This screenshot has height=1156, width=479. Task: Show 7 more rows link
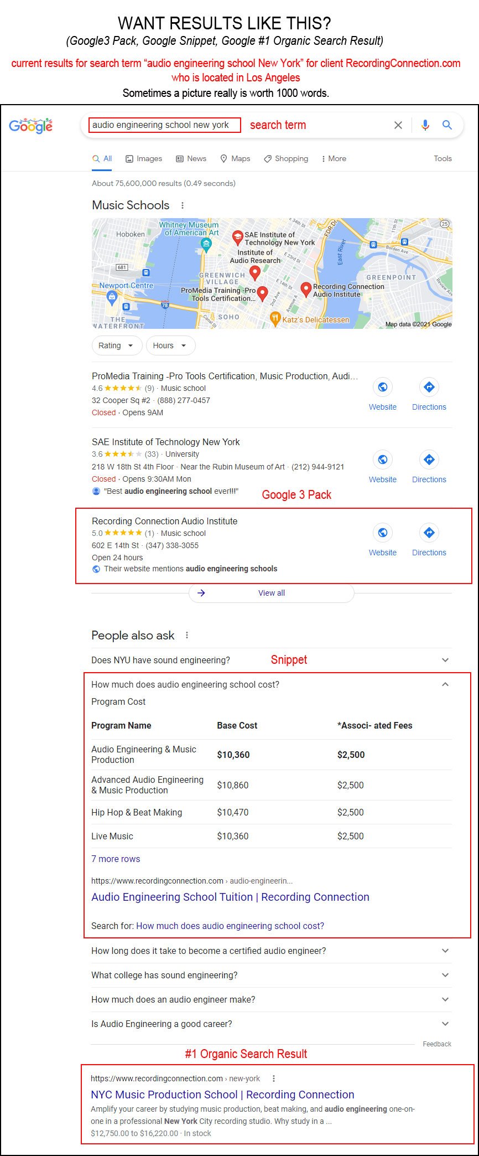point(116,859)
